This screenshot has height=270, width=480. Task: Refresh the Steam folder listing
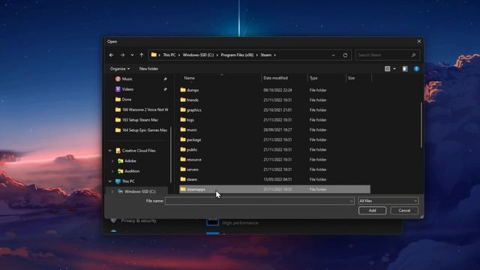click(345, 55)
